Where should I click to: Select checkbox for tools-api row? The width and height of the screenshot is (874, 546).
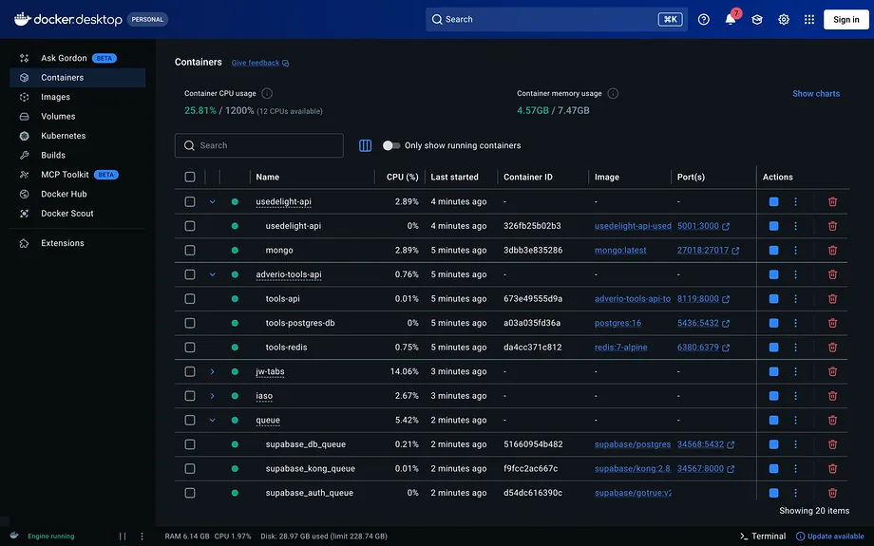(190, 298)
